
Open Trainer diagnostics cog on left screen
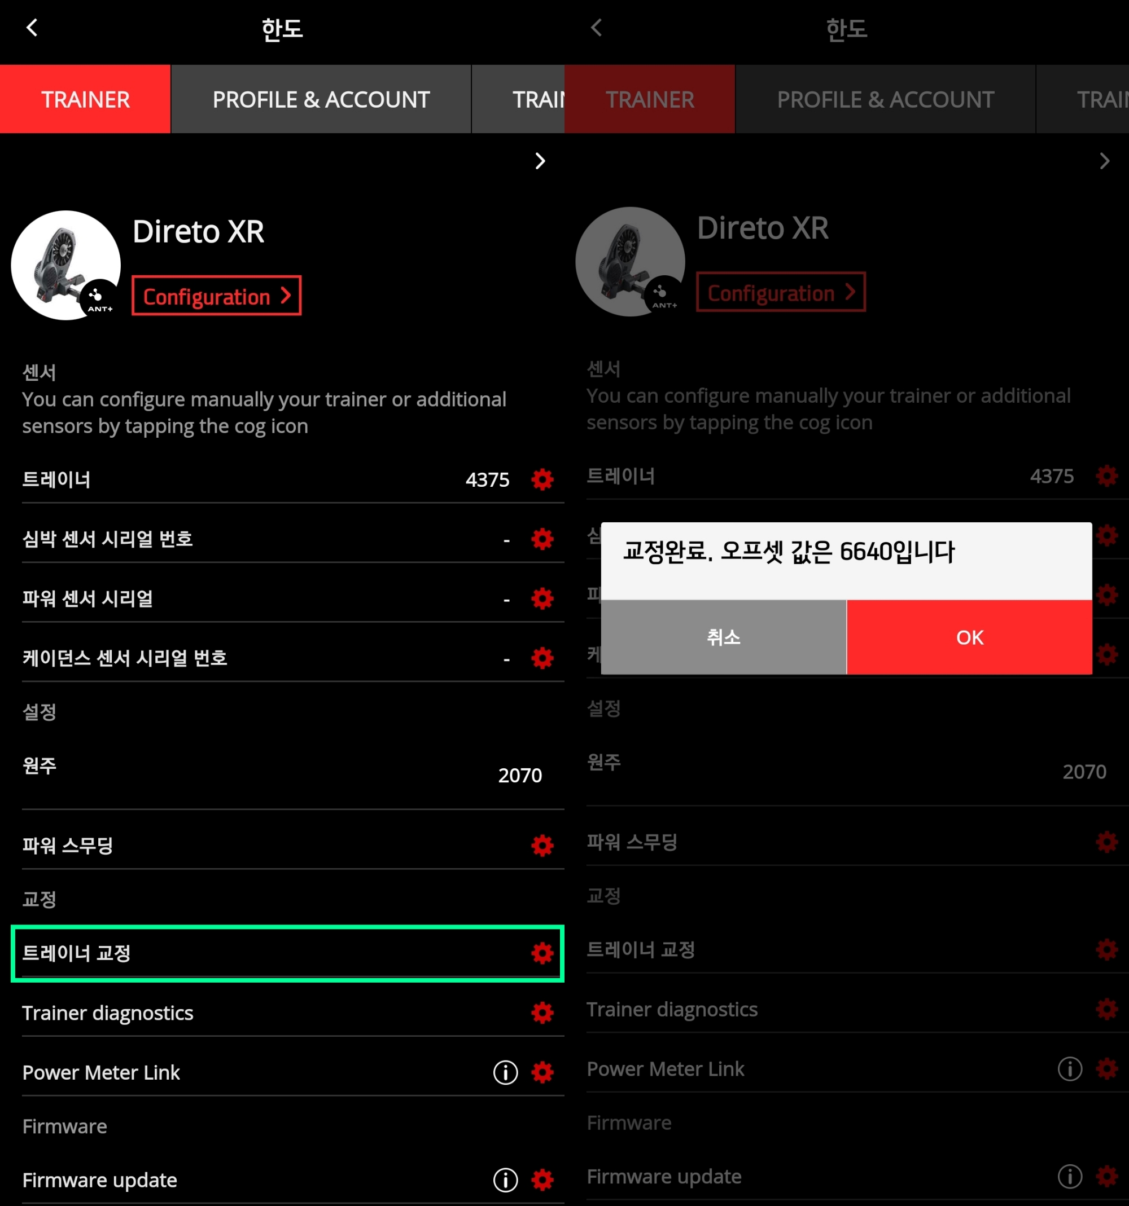tap(542, 1013)
